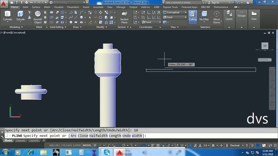Add a new layout with plus tab
This screenshot has height=156, width=278.
44,140
